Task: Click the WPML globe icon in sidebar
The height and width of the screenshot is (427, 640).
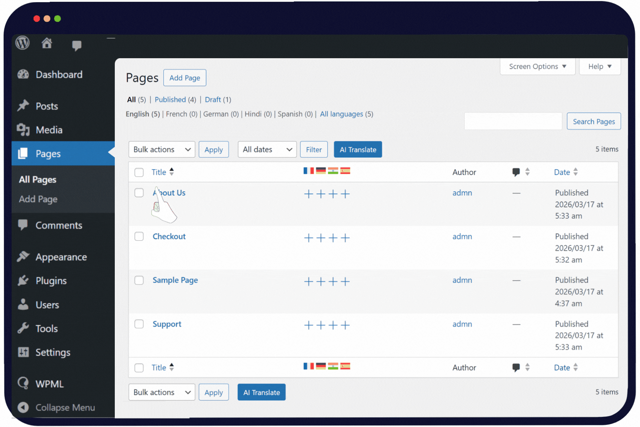Action: (23, 383)
